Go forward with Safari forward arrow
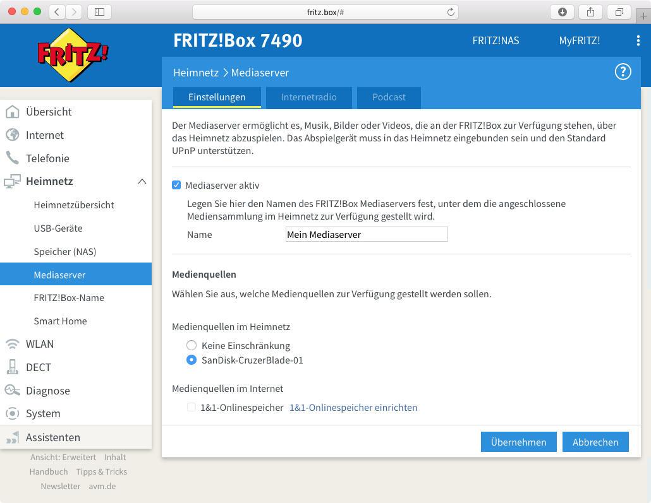 73,12
